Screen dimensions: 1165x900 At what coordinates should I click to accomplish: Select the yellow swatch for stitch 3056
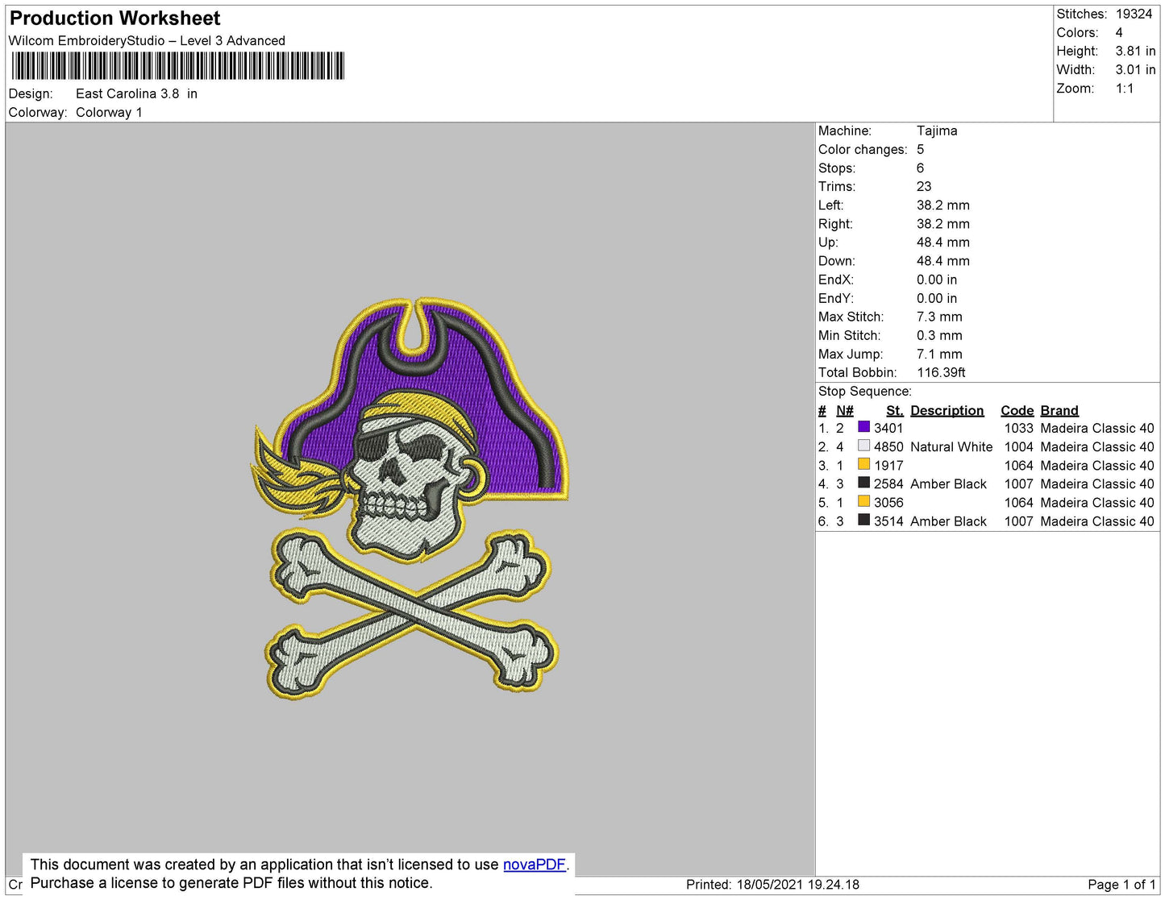point(863,501)
